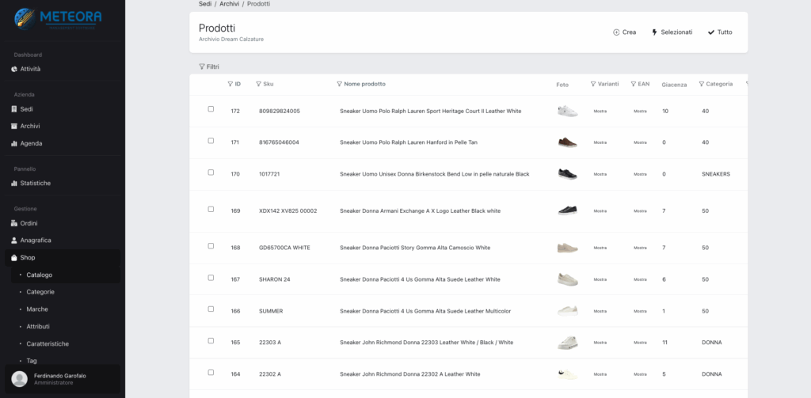Open Categorie in the Shop submenu
Image resolution: width=811 pixels, height=398 pixels.
click(x=40, y=292)
